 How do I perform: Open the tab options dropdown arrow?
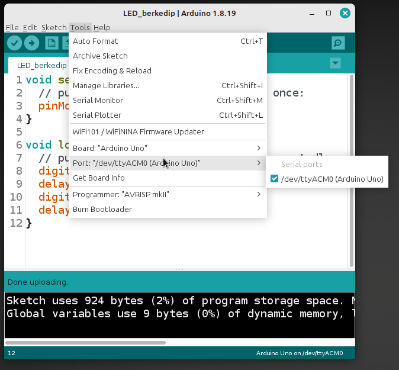335,63
